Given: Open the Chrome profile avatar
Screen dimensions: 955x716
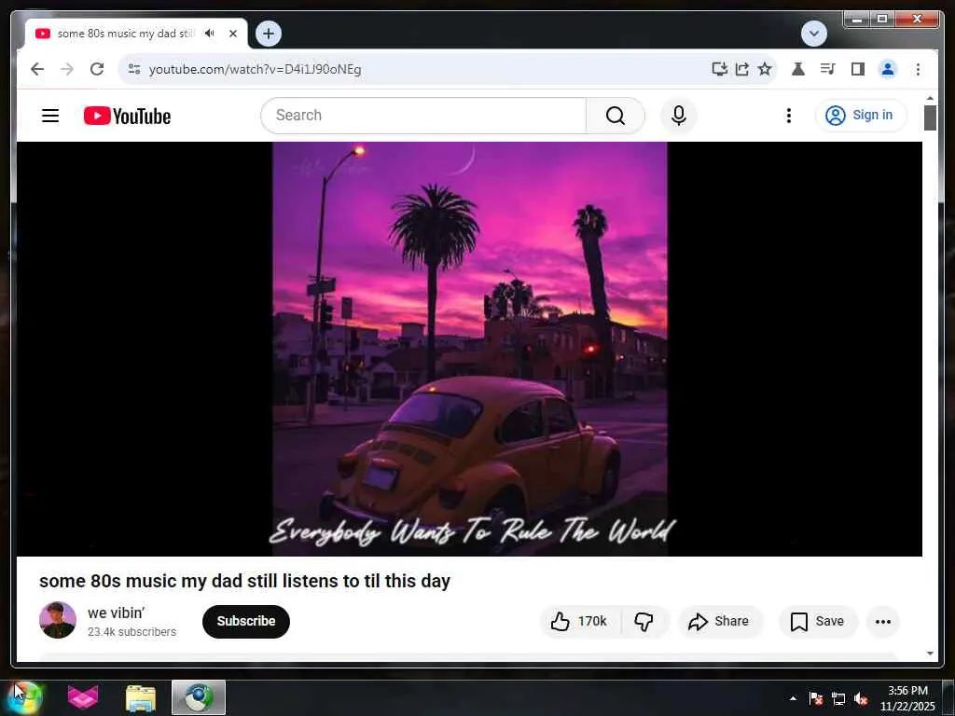Looking at the screenshot, I should pyautogui.click(x=888, y=69).
